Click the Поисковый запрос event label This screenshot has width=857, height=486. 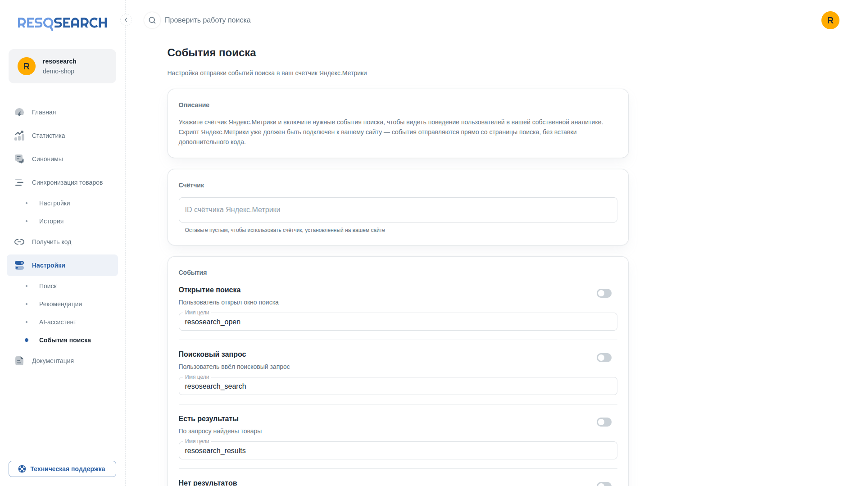point(213,354)
